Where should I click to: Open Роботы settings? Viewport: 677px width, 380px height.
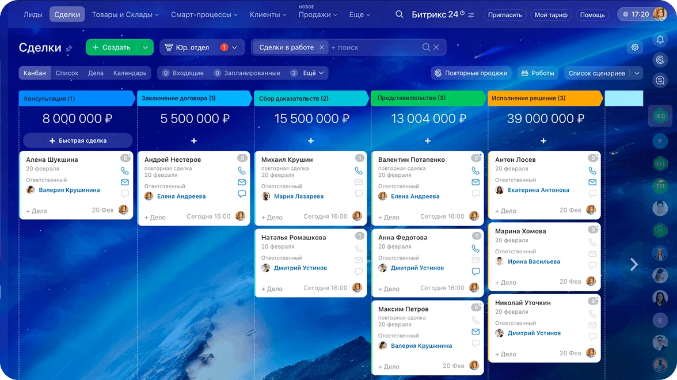coord(538,73)
